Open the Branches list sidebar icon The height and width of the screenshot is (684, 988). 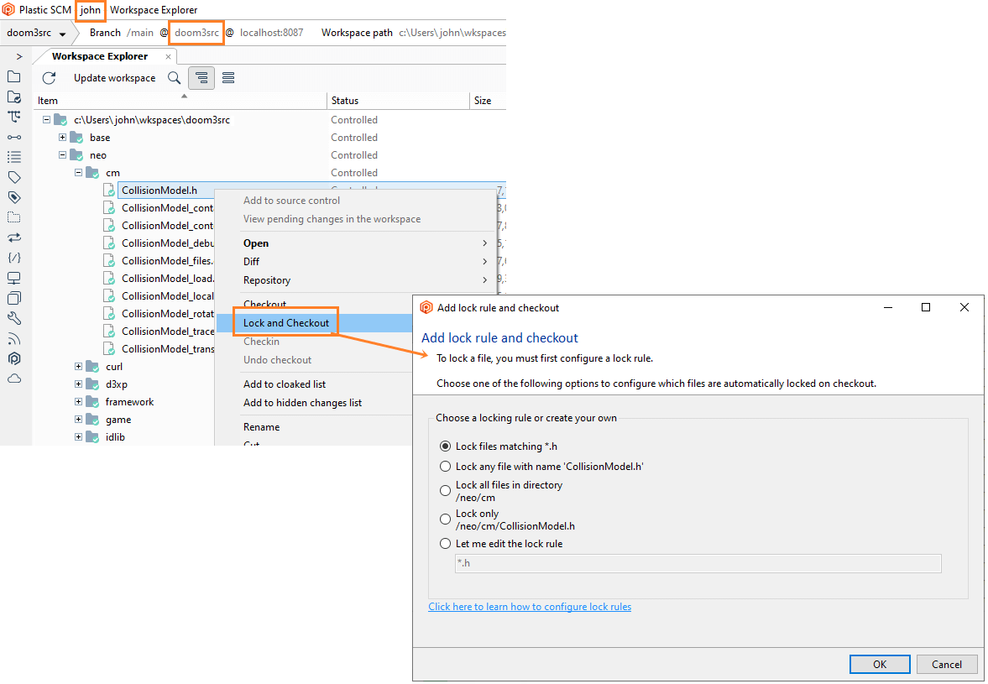(x=14, y=157)
